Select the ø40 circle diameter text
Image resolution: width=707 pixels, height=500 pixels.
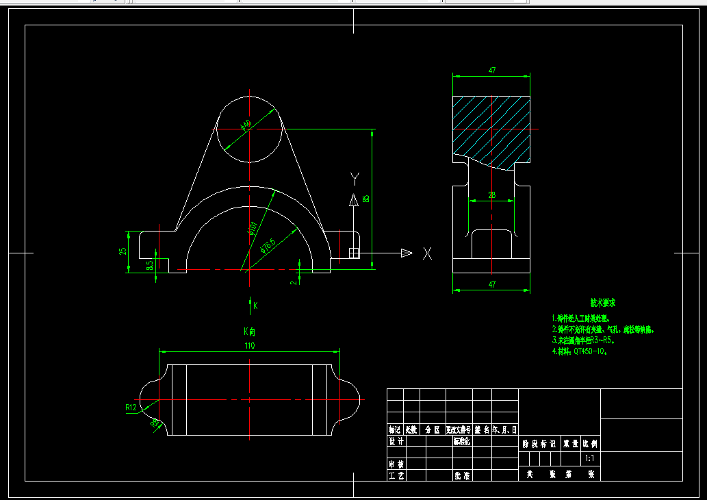246,125
